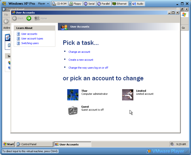This screenshot has width=191, height=155.
Task: Click the taskbar clock showing 9:29 AM
Action: pos(181,144)
